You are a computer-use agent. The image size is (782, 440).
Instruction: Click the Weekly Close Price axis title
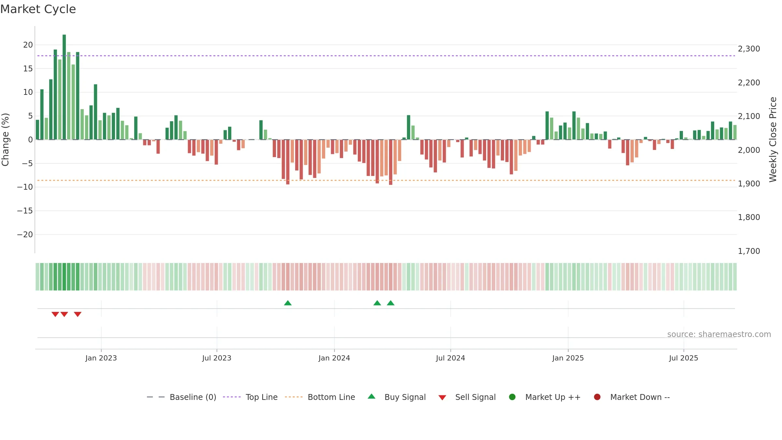tap(773, 139)
